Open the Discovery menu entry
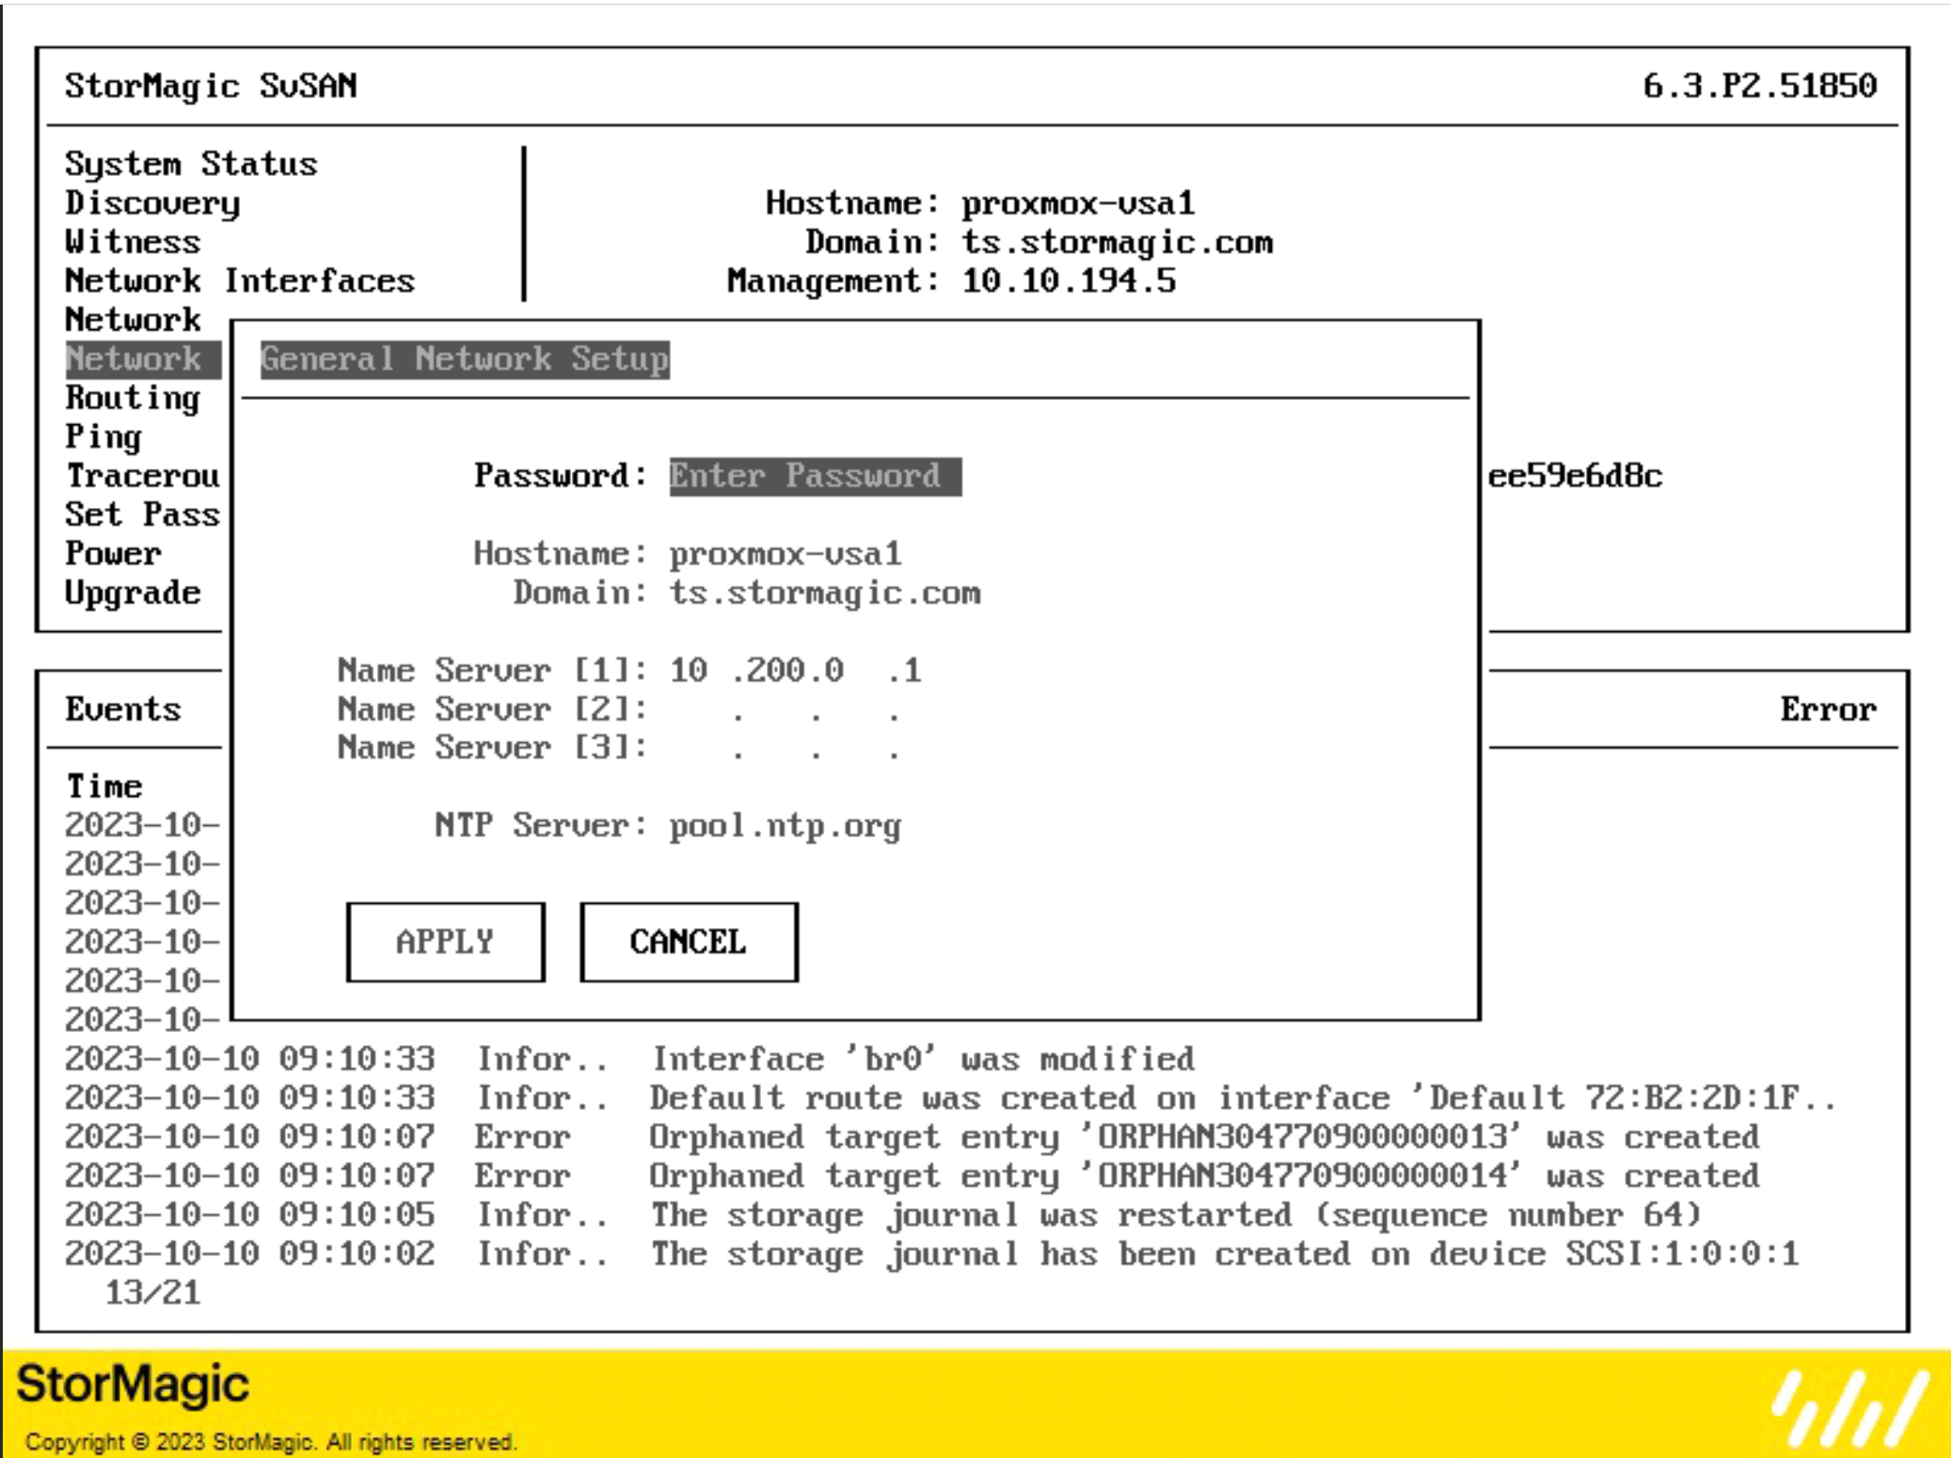The image size is (1952, 1458). point(152,203)
